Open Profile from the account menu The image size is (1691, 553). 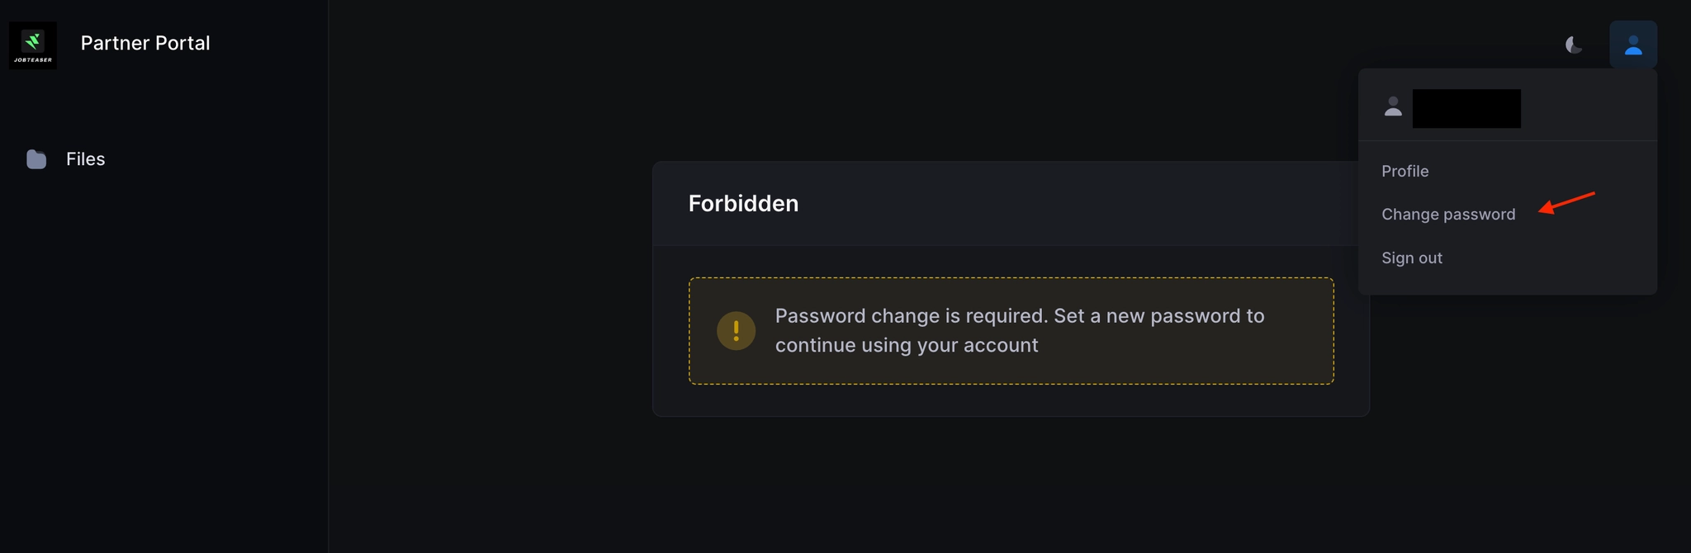1404,171
